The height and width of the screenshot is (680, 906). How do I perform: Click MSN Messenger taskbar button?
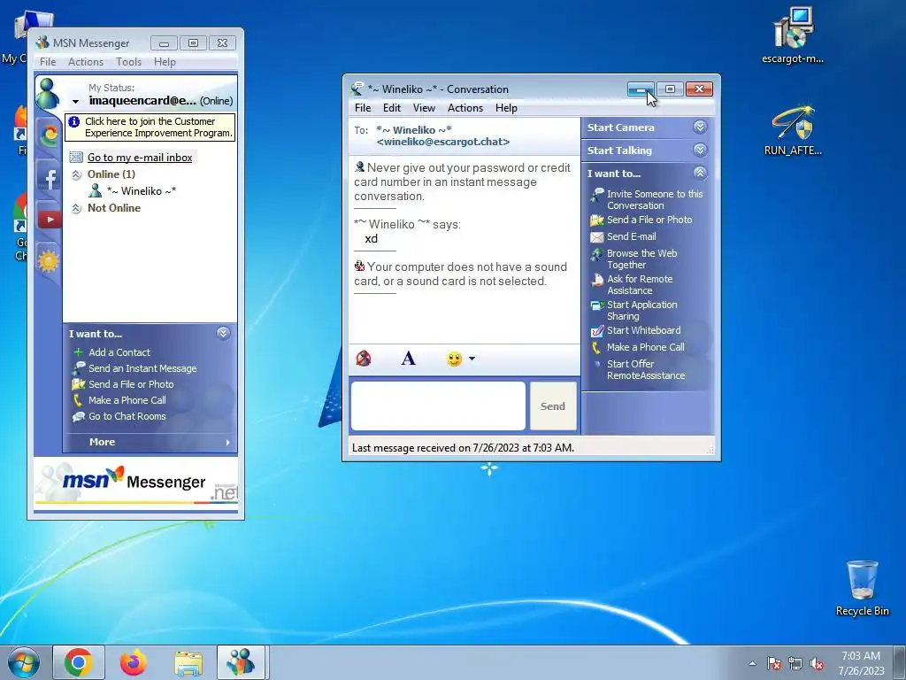point(241,662)
